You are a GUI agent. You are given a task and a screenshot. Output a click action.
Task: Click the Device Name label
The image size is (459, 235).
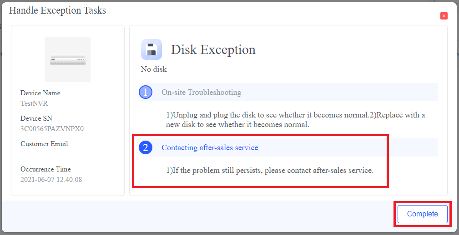(x=40, y=93)
